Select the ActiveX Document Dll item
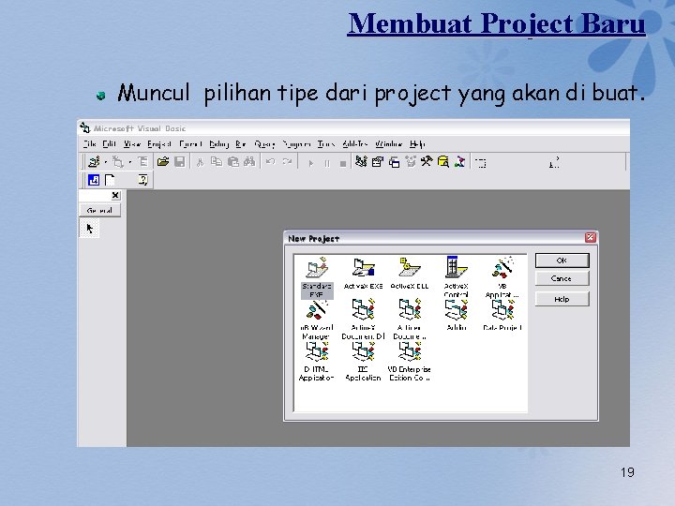 [364, 320]
